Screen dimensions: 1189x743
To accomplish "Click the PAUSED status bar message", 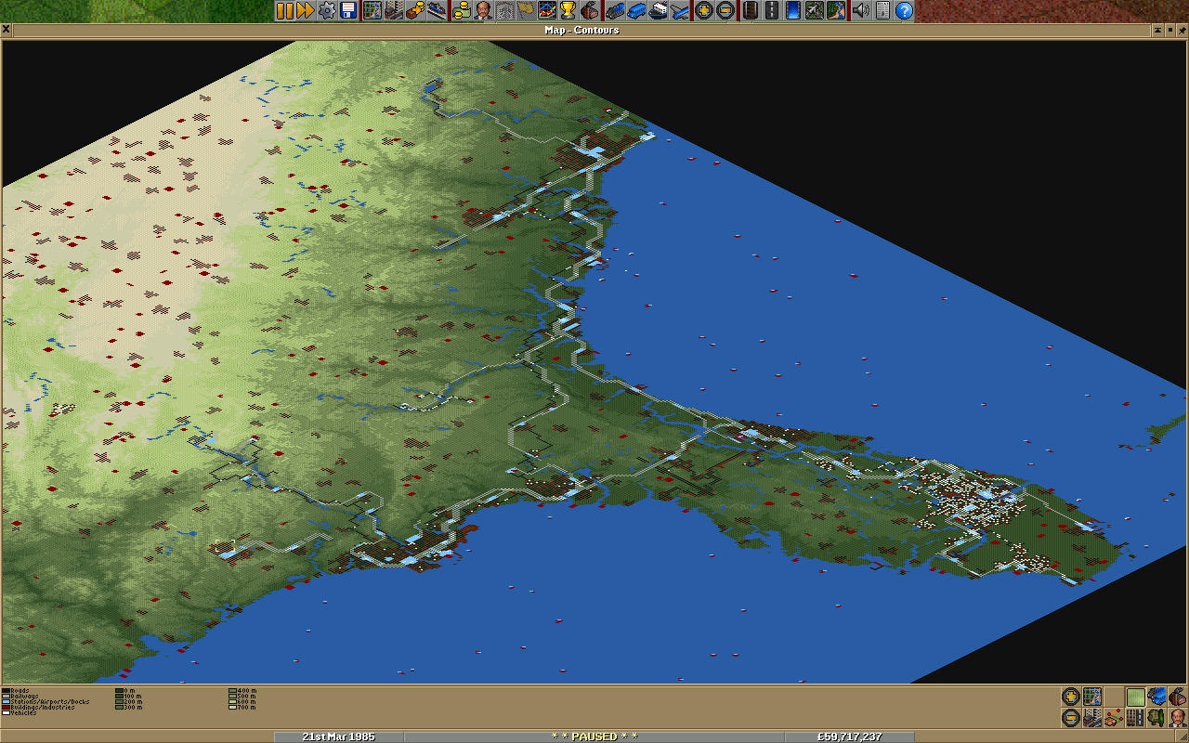I will point(594,736).
